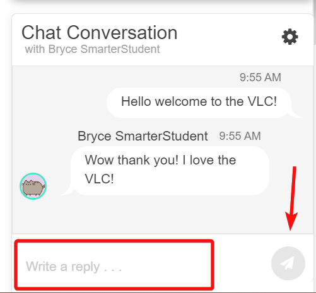
Task: Open Bryce SmarterStudent name above his message
Action: pyautogui.click(x=143, y=136)
